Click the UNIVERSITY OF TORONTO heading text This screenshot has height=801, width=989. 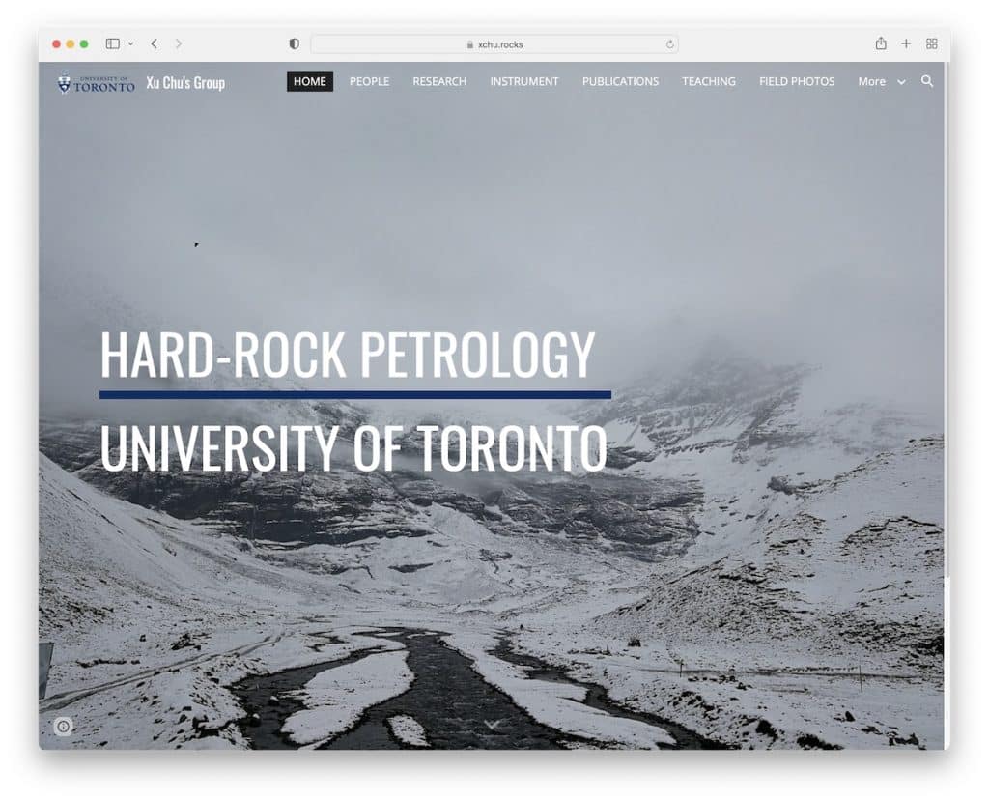pos(353,447)
